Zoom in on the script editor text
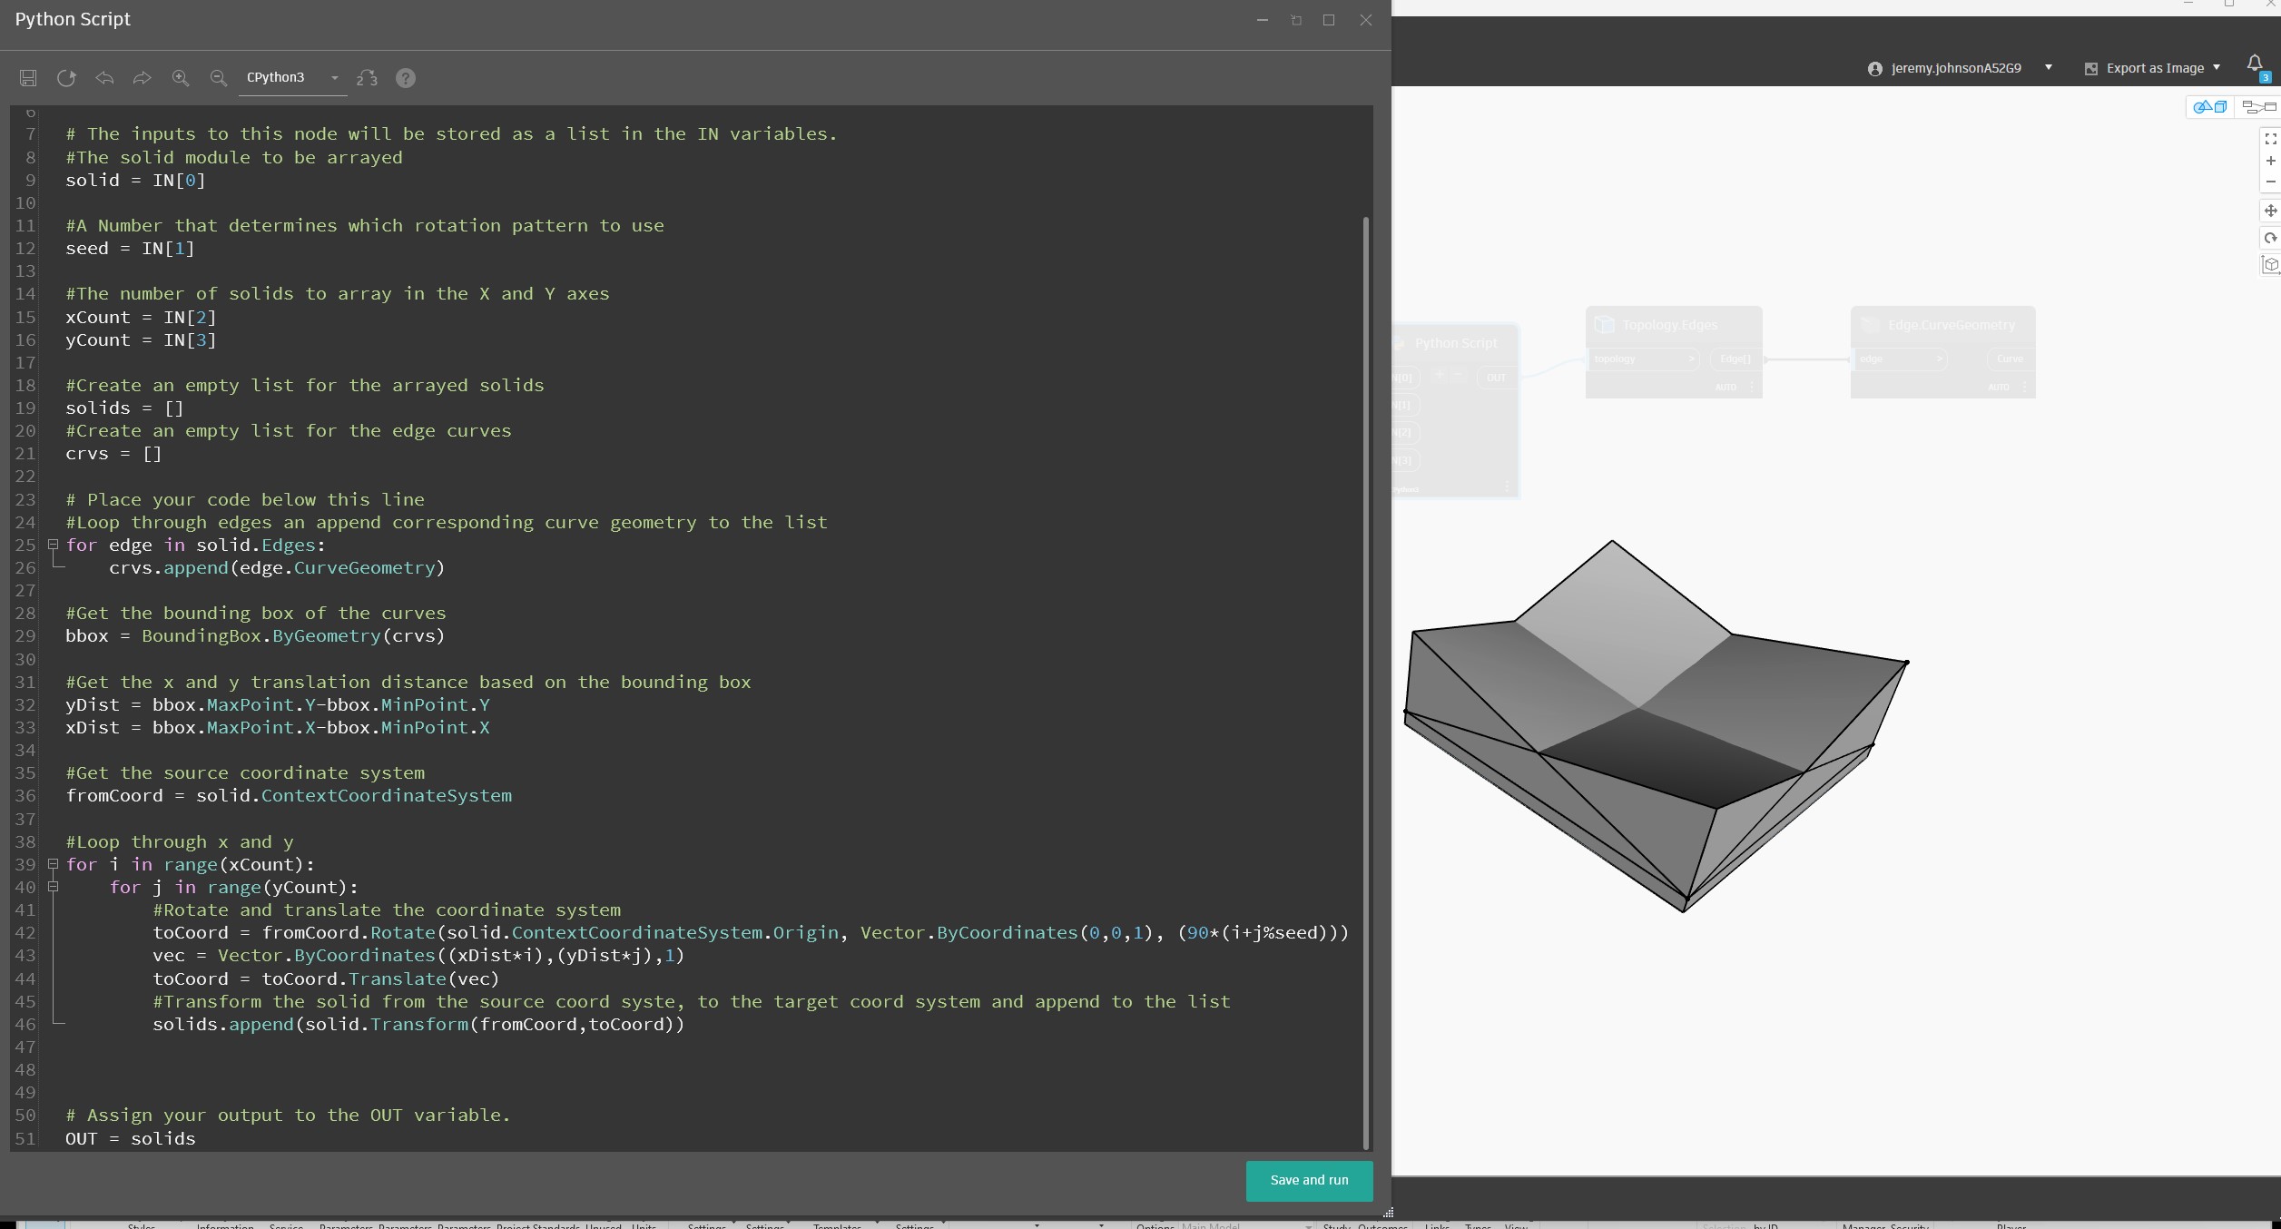The width and height of the screenshot is (2281, 1229). [x=181, y=78]
